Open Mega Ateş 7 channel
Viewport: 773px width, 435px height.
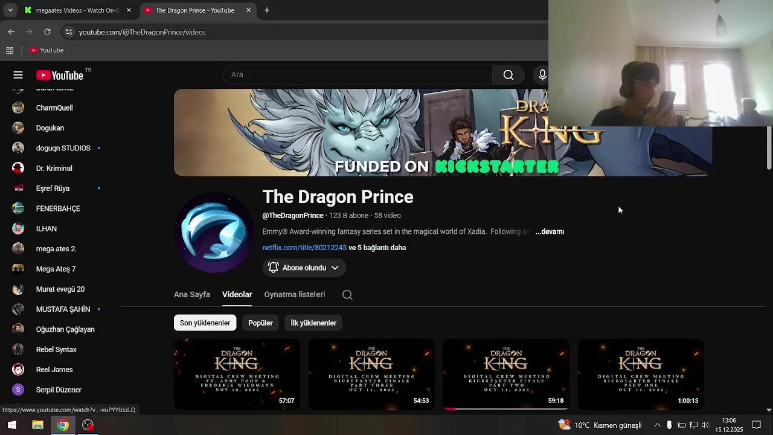pyautogui.click(x=56, y=269)
